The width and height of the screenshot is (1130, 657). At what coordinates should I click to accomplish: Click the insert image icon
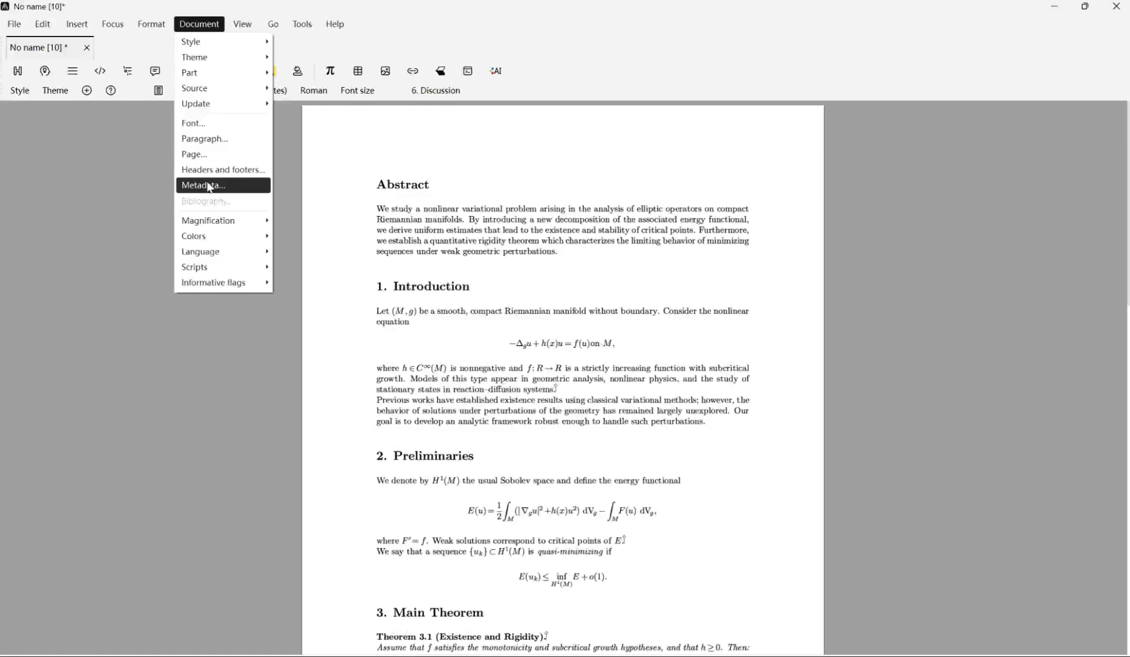386,71
